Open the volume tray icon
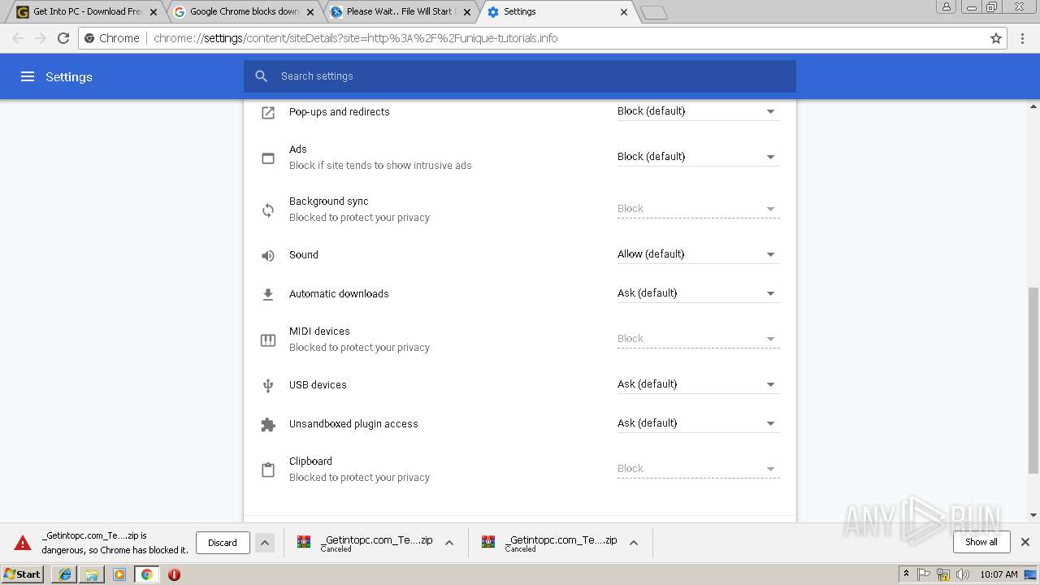The width and height of the screenshot is (1040, 585). click(x=963, y=574)
